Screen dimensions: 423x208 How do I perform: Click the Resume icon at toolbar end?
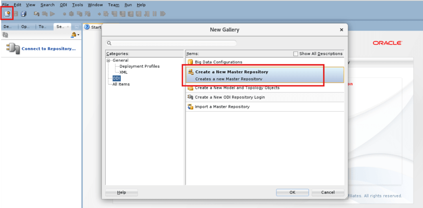tap(163, 14)
